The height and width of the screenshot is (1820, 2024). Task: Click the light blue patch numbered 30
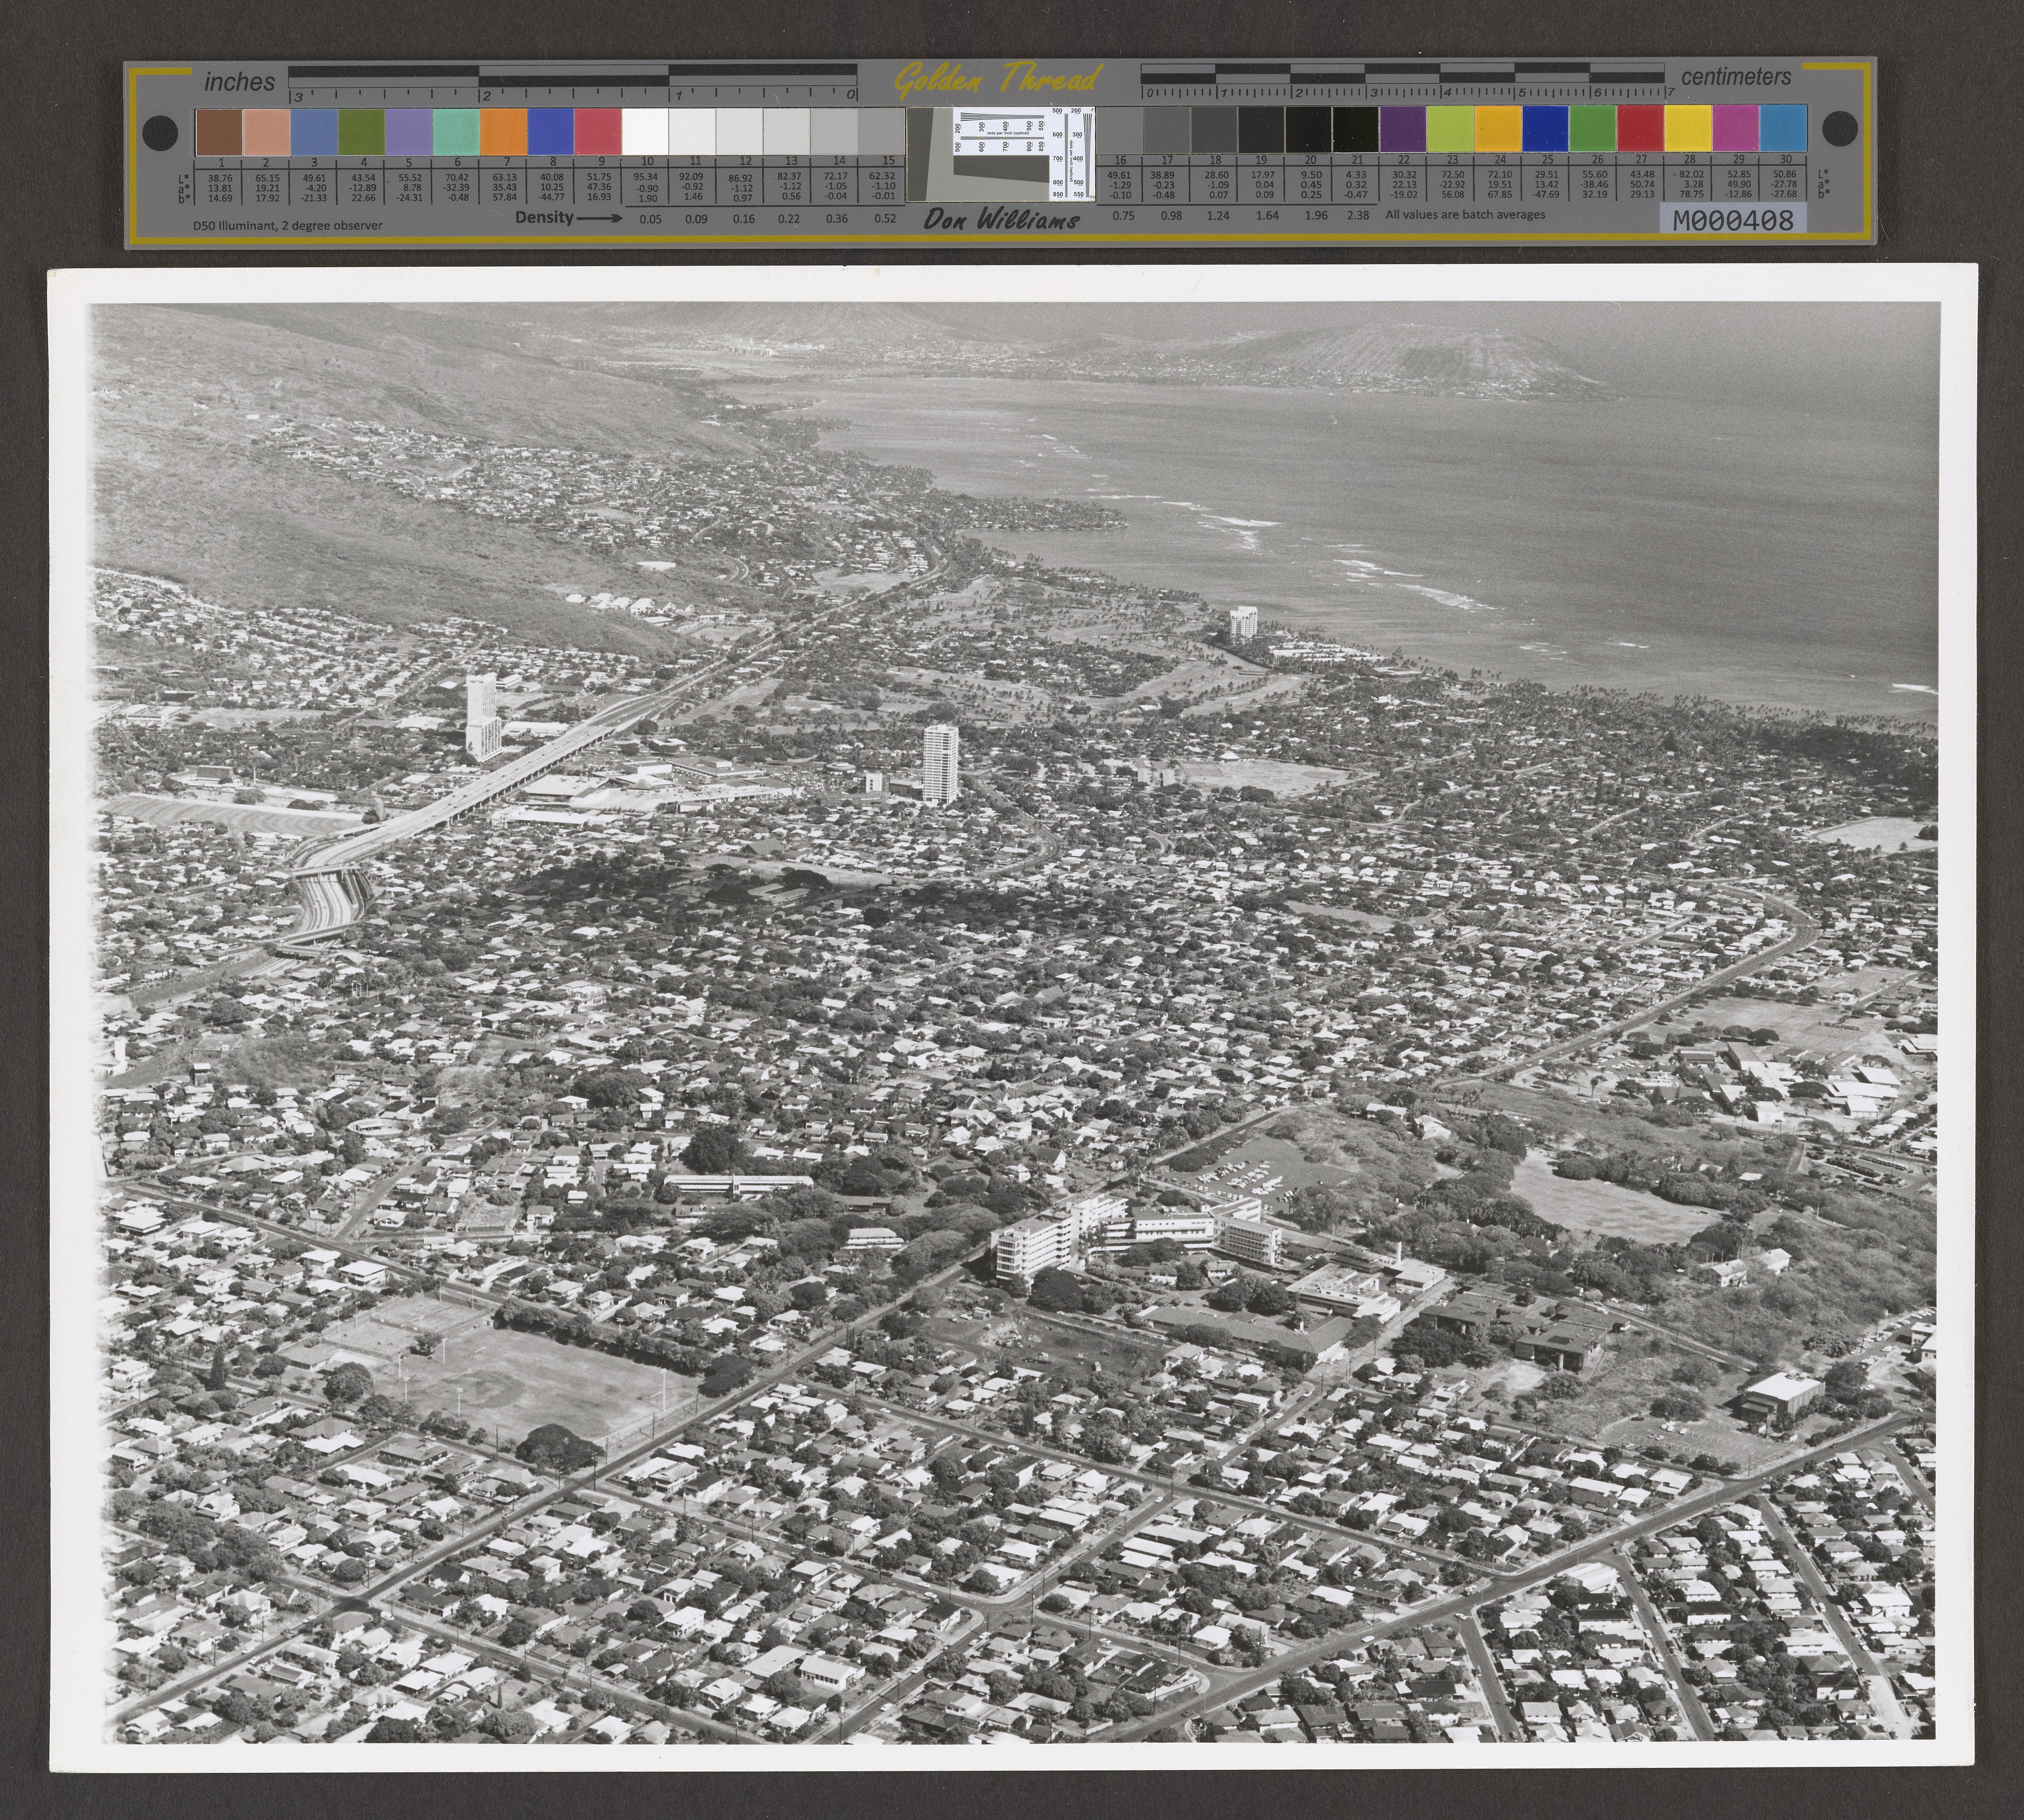pyautogui.click(x=1783, y=129)
